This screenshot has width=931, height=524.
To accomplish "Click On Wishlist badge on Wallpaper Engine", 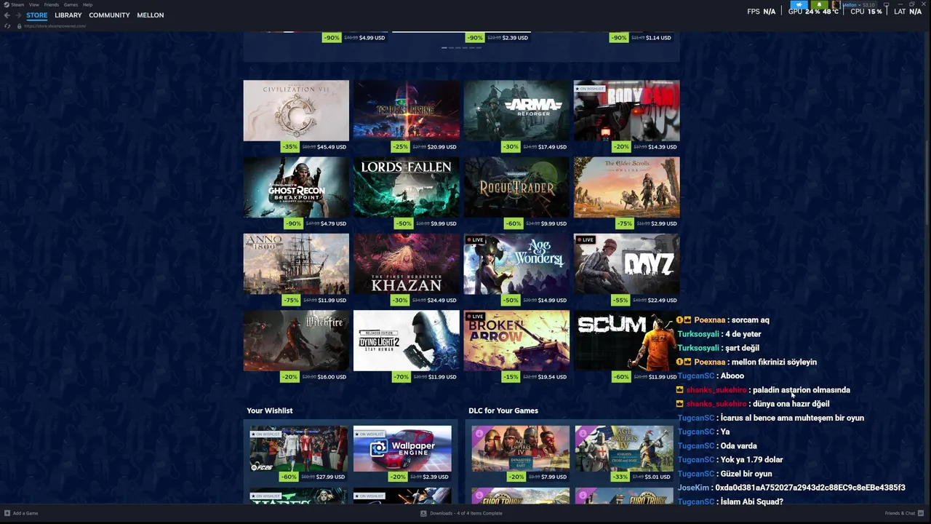I will pyautogui.click(x=369, y=434).
